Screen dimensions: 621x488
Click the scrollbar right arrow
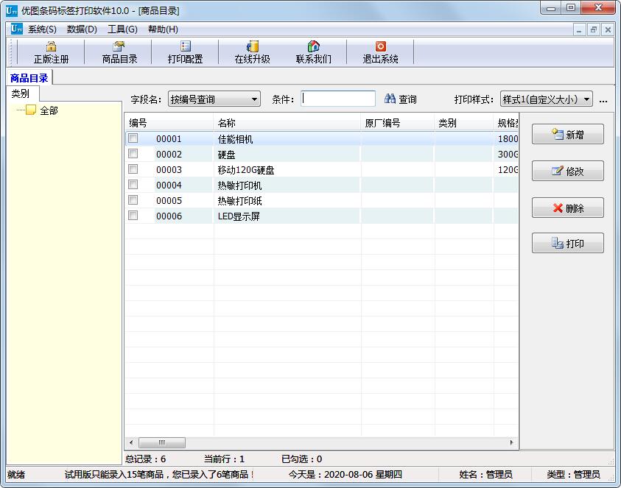(x=511, y=442)
